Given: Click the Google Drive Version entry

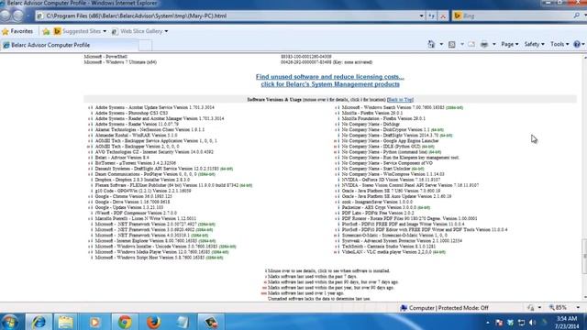Looking at the screenshot, I should pyautogui.click(x=132, y=202).
